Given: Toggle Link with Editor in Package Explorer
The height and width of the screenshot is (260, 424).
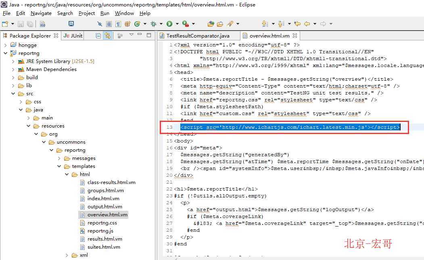Looking at the screenshot, I should point(108,36).
